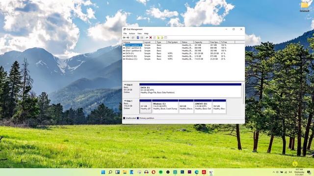The height and width of the screenshot is (176, 314).
Task: Open File Explorer from the taskbar
Action: tap(125, 172)
